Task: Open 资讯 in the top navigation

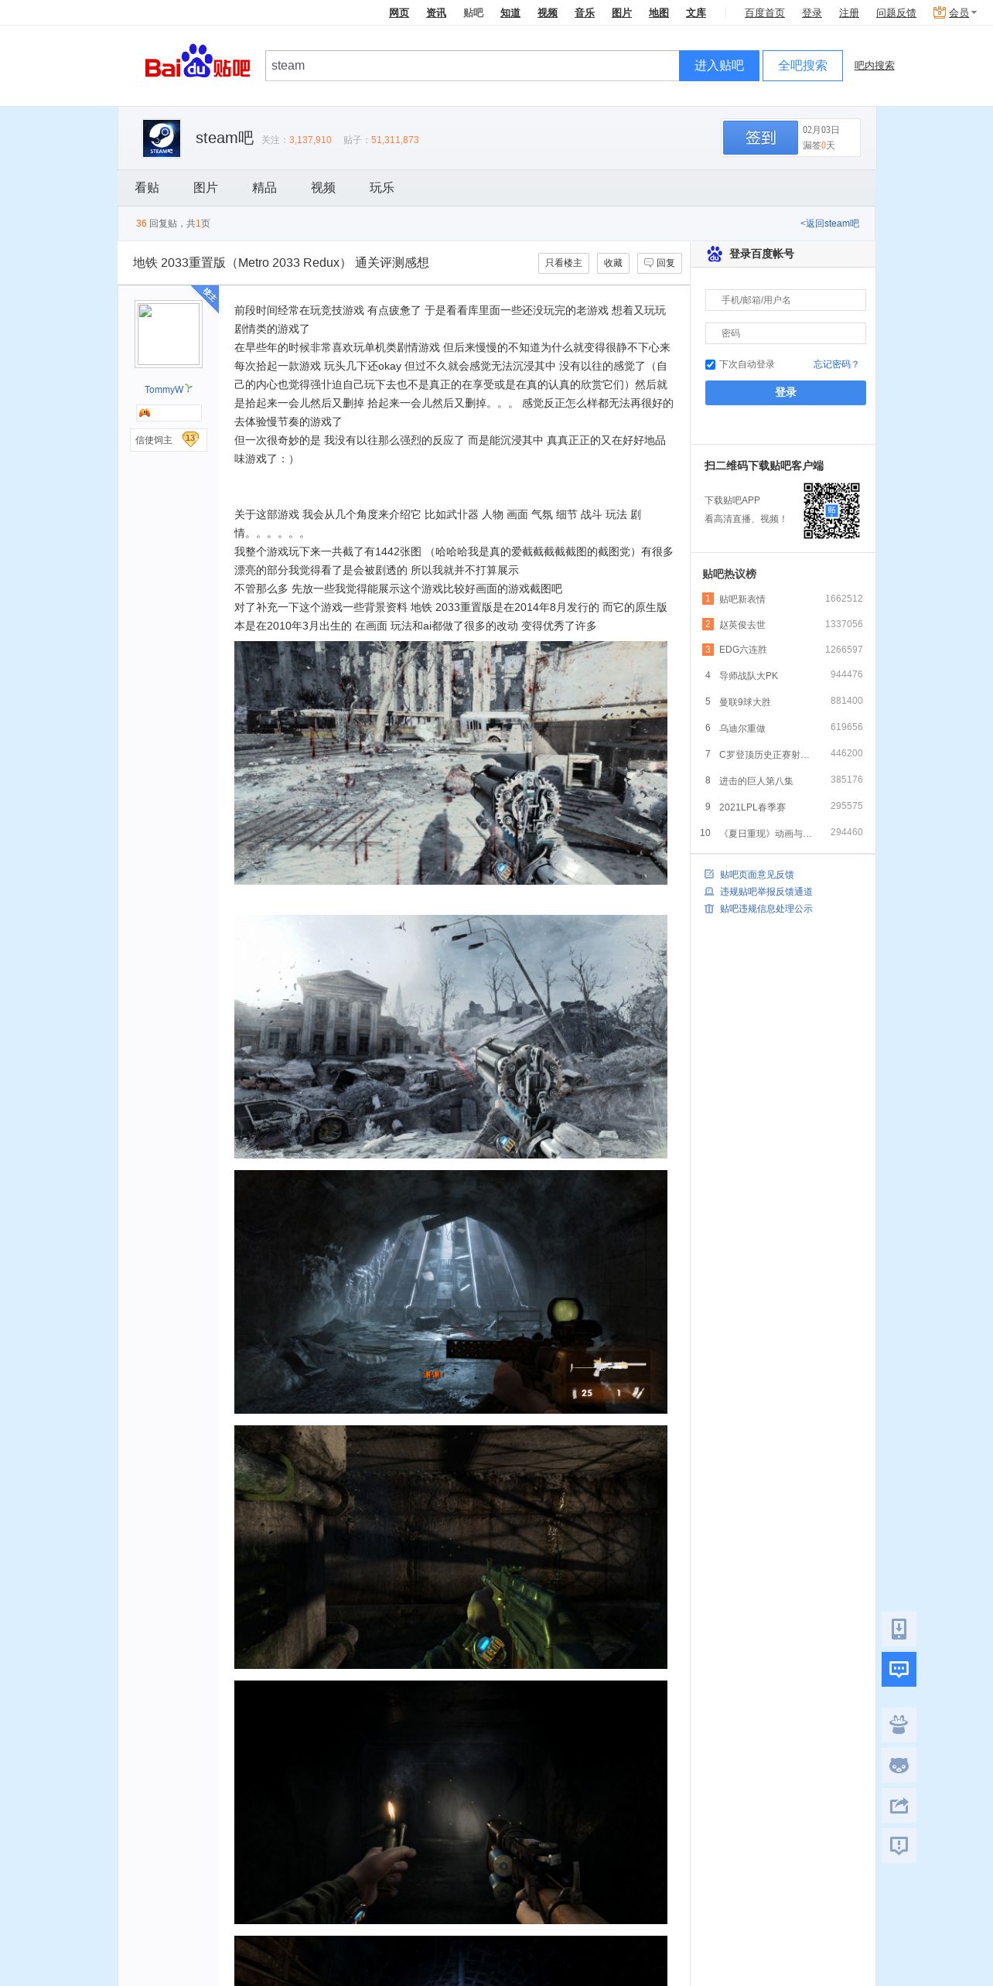Action: point(436,12)
